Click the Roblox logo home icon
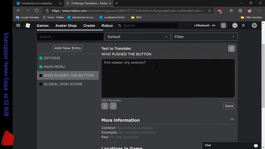 tap(28, 26)
